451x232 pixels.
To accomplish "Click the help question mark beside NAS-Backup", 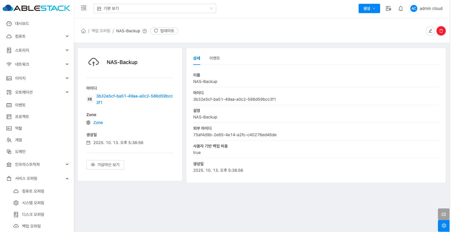I will coord(145,31).
